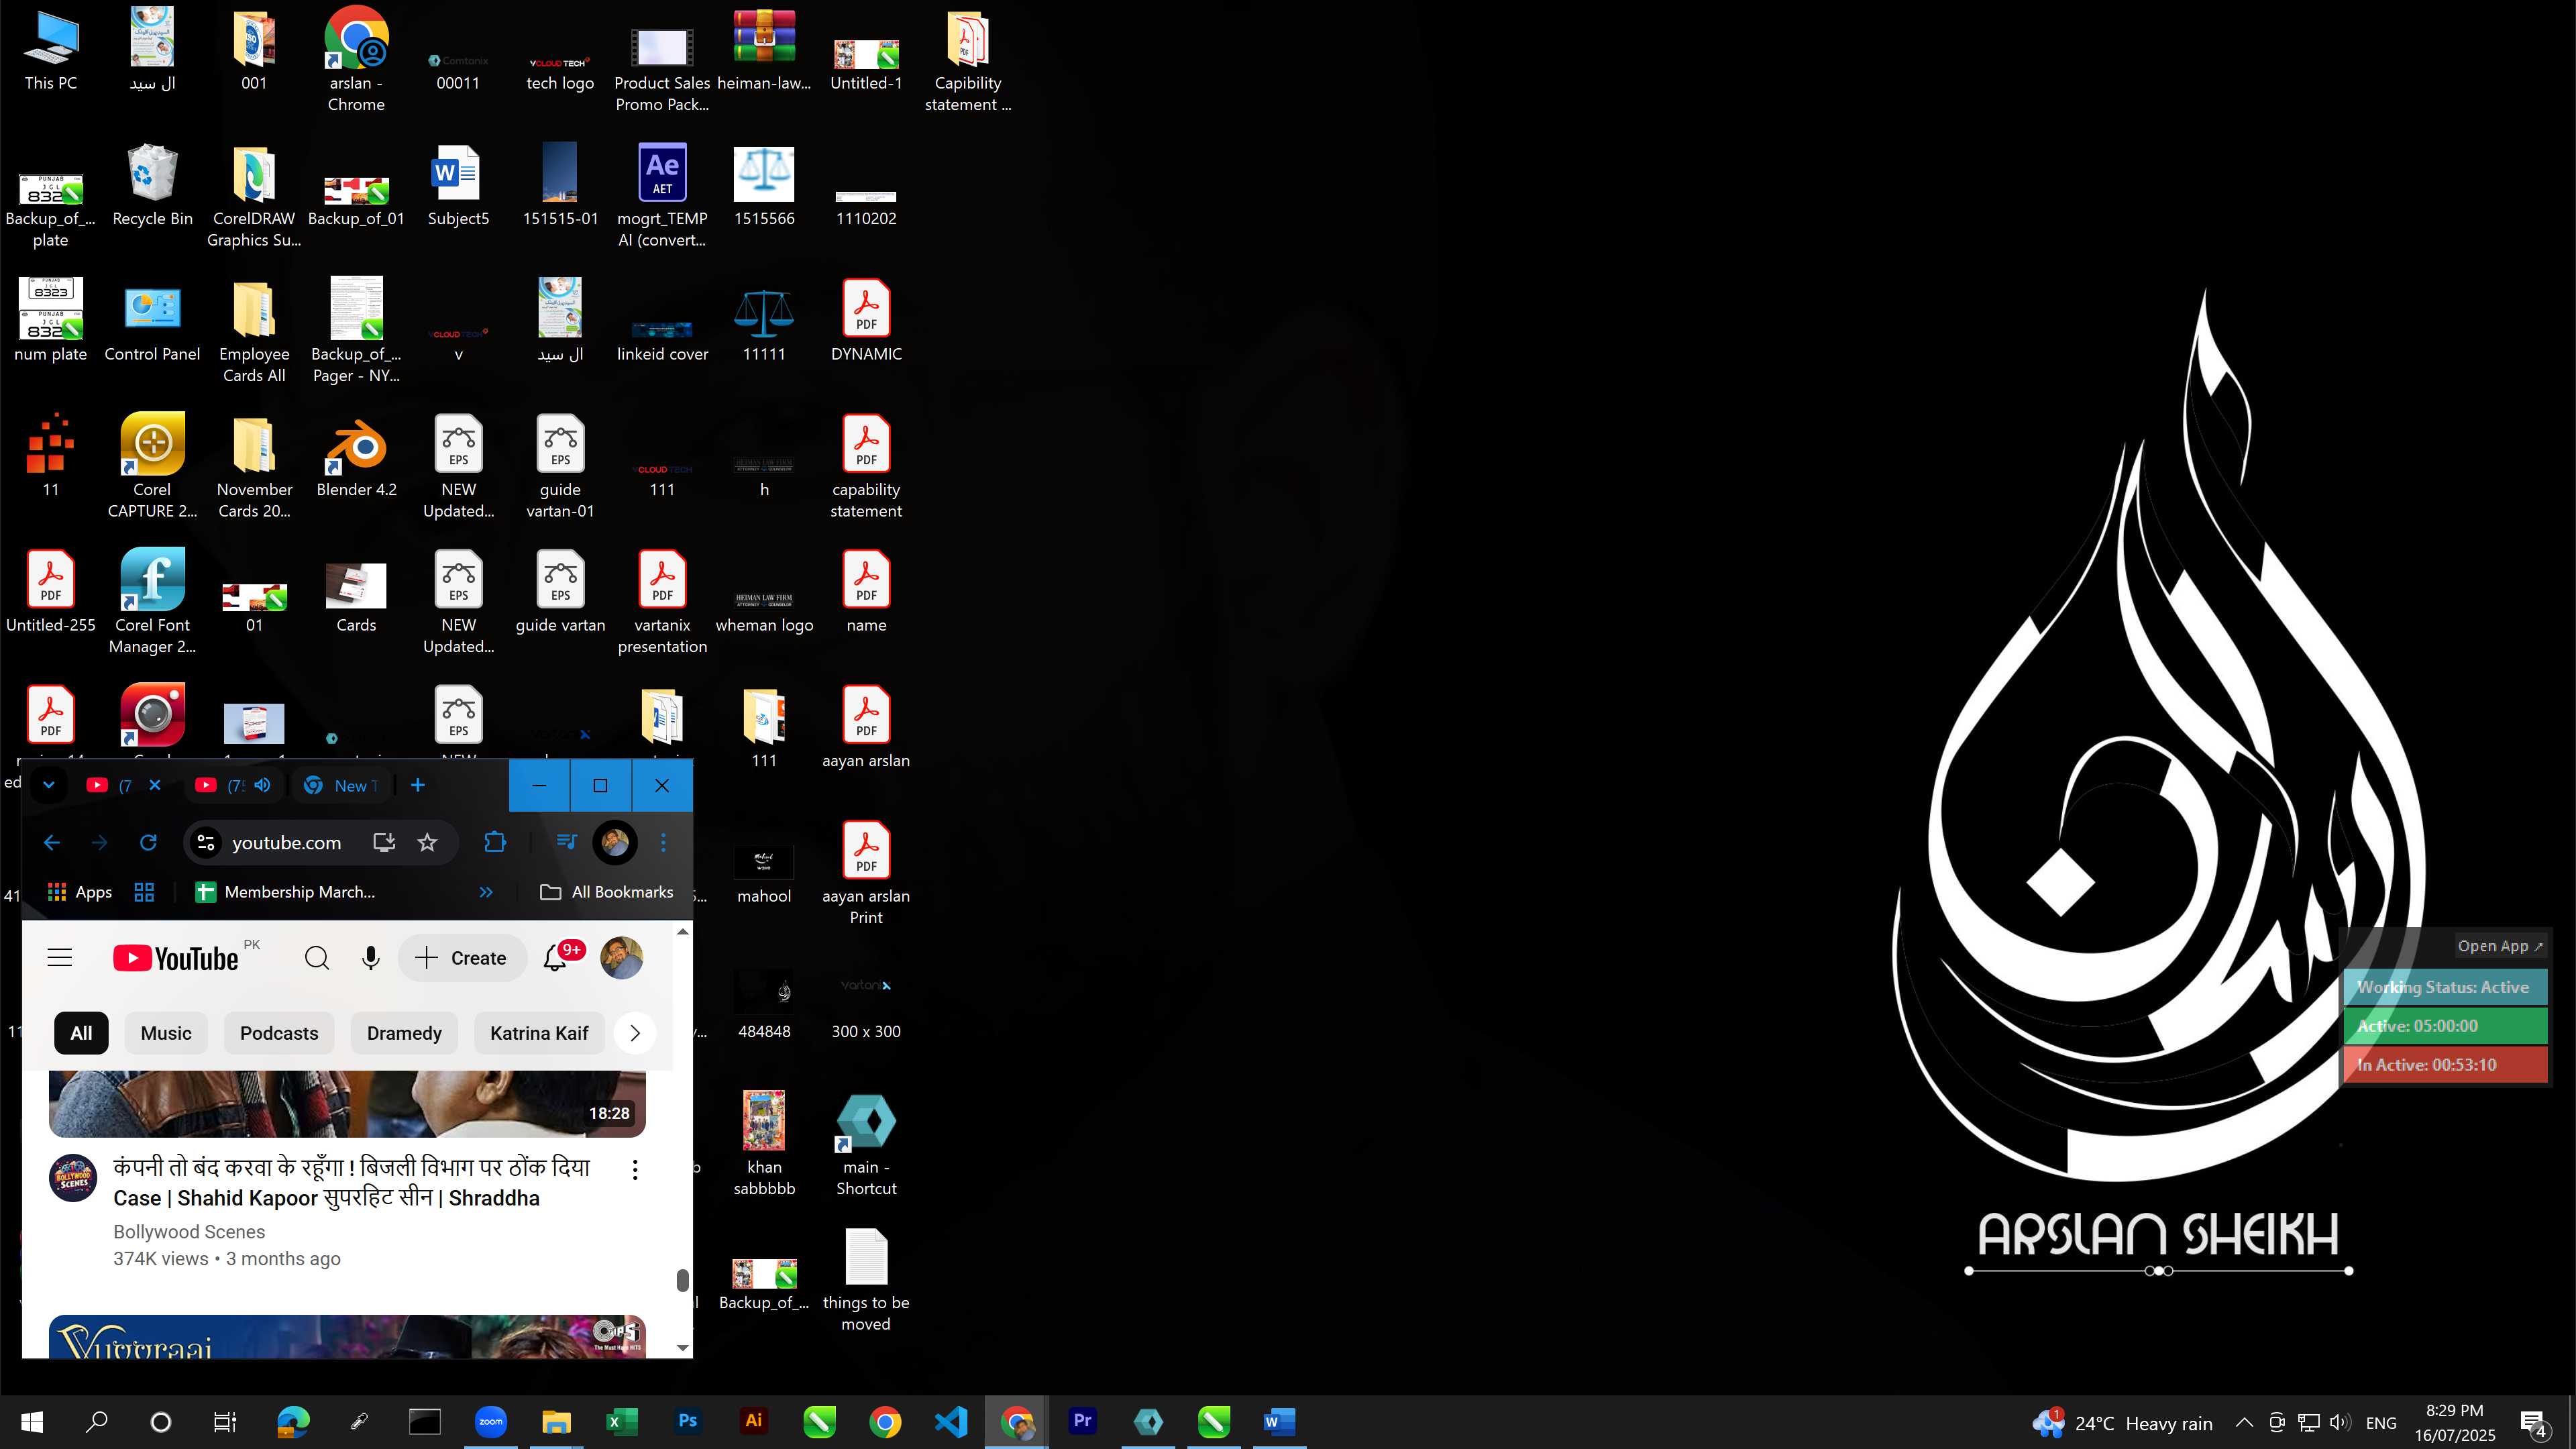Viewport: 2576px width, 1449px height.
Task: Open mogrt_TEMP After Effects file
Action: click(662, 196)
